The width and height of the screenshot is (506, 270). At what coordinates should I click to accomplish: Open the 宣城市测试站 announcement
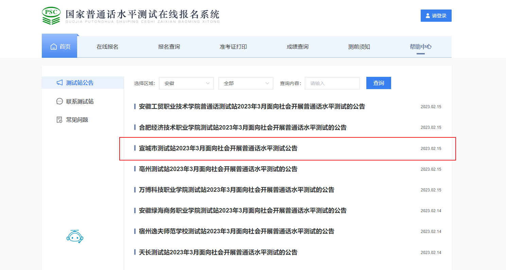(218, 148)
